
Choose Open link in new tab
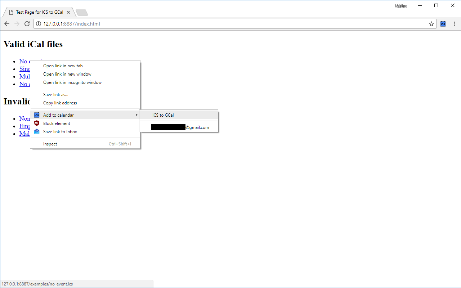pos(63,66)
